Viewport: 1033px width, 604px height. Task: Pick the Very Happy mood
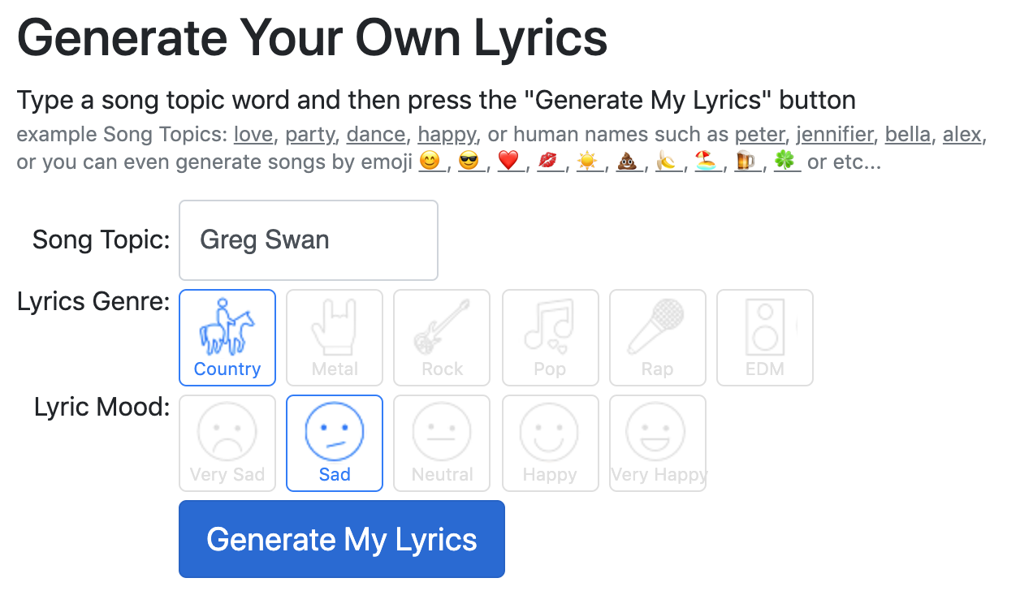pos(657,442)
